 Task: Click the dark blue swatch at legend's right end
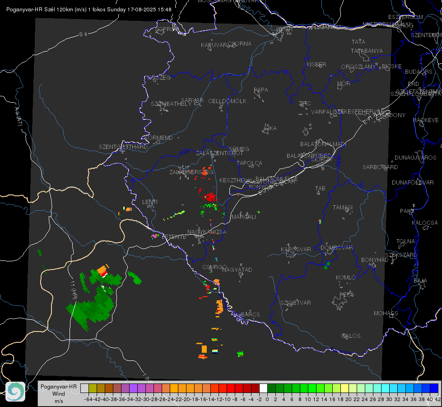[434, 388]
